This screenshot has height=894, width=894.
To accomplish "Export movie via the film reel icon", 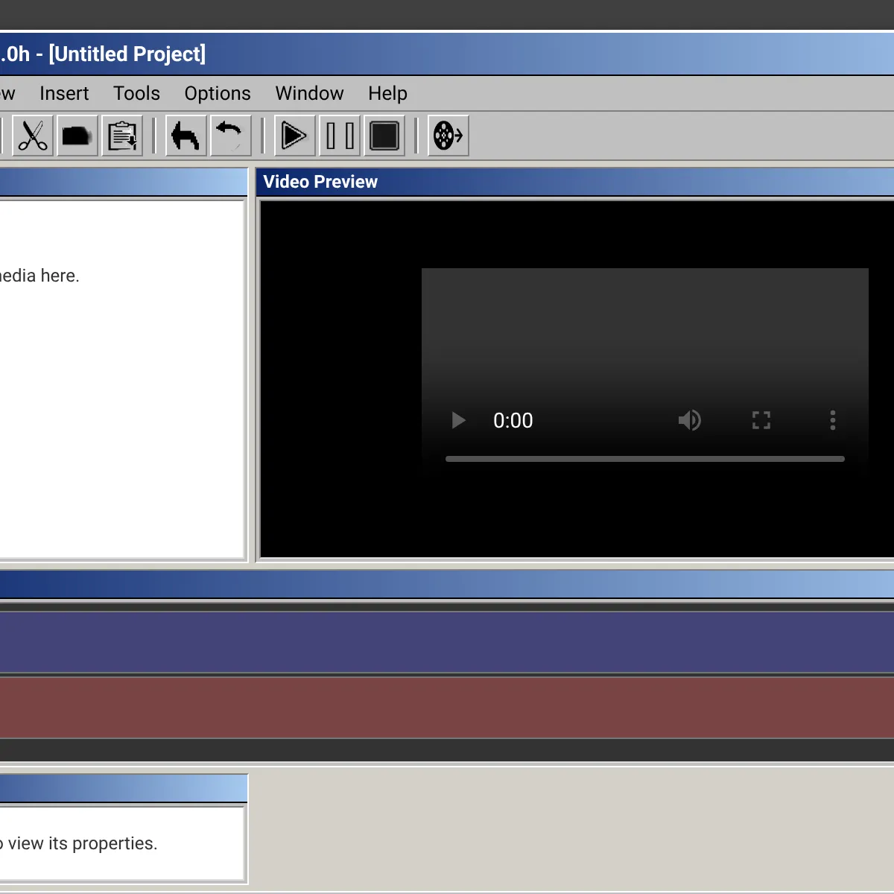I will click(448, 136).
